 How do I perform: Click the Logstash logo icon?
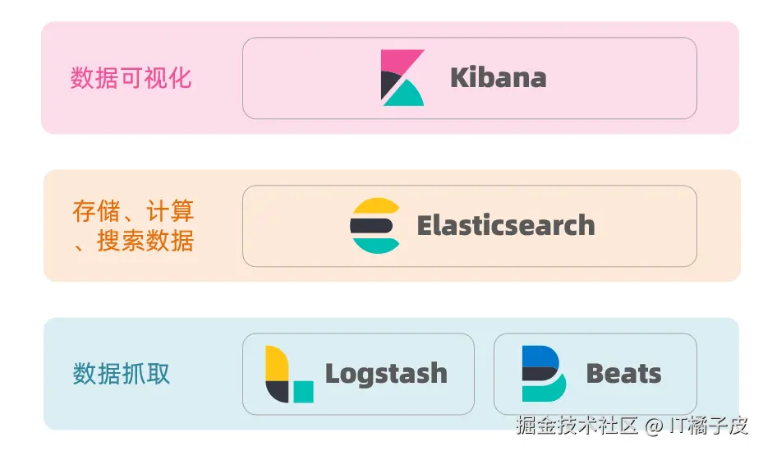point(289,374)
